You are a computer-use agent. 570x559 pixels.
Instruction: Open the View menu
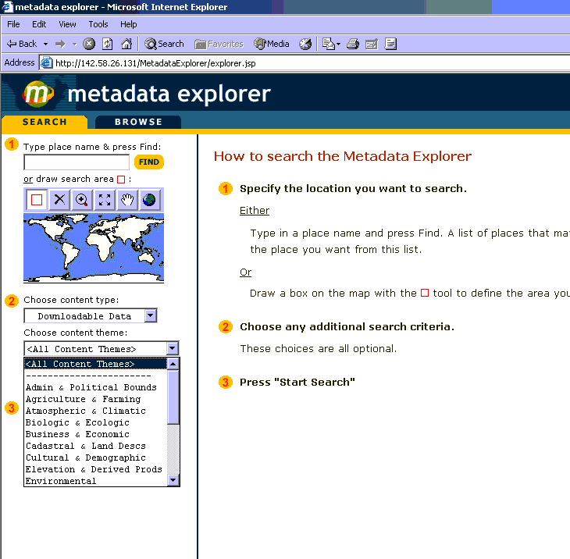pyautogui.click(x=67, y=24)
